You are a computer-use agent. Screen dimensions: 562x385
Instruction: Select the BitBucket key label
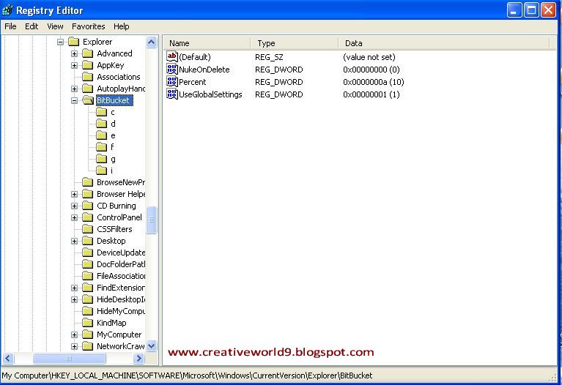[114, 100]
